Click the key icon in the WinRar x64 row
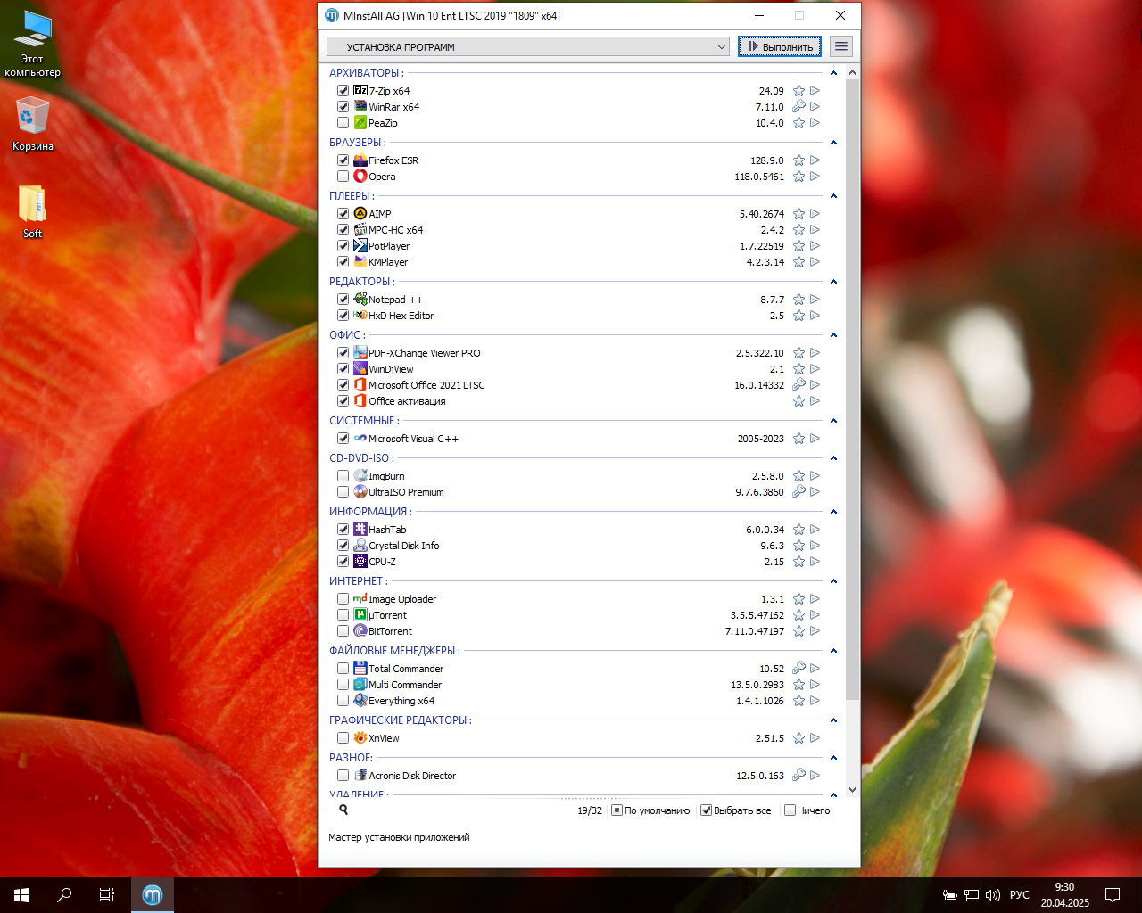This screenshot has height=913, width=1142. click(799, 107)
